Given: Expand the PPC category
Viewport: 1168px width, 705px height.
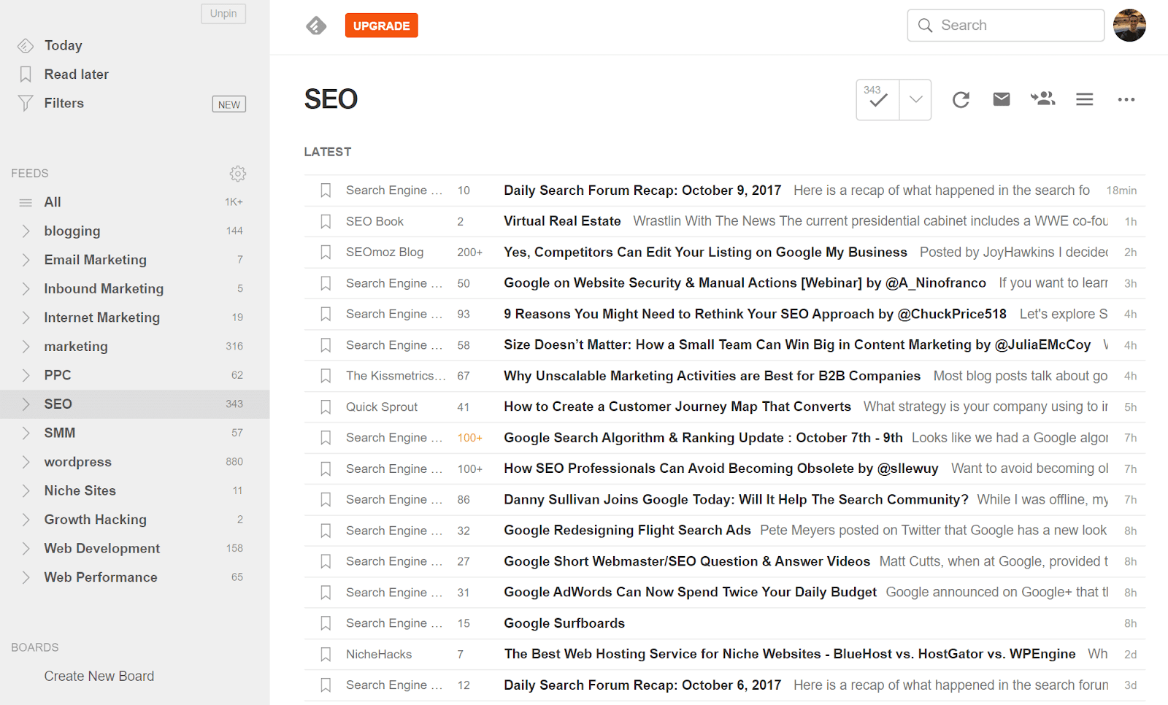Looking at the screenshot, I should (x=26, y=375).
